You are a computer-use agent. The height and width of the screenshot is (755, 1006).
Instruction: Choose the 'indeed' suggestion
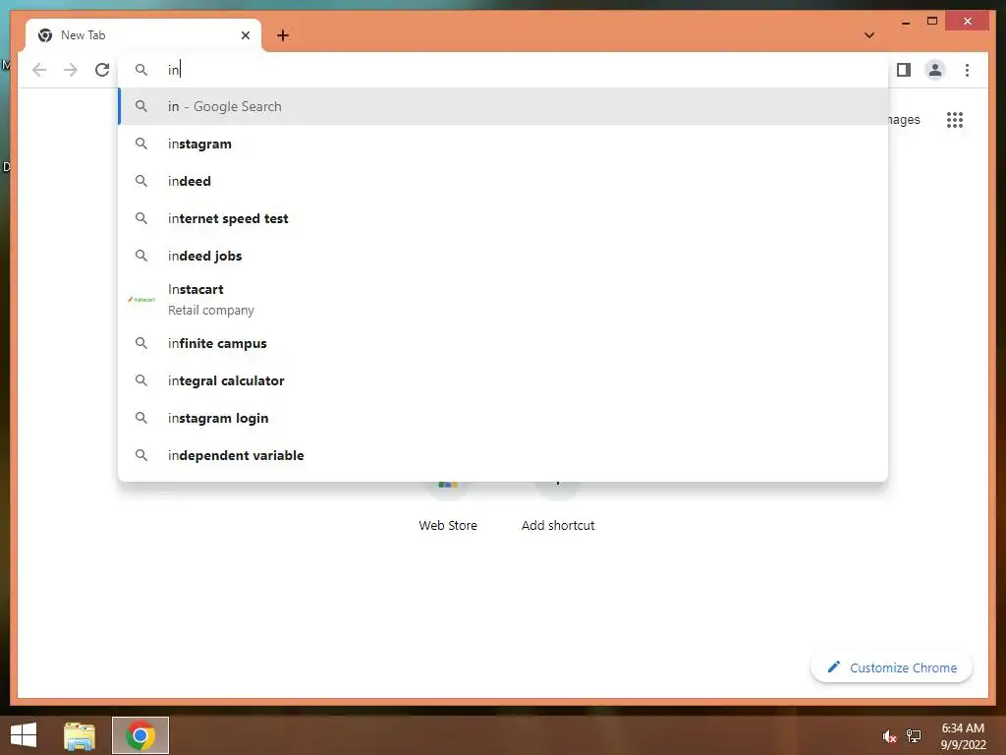504,181
